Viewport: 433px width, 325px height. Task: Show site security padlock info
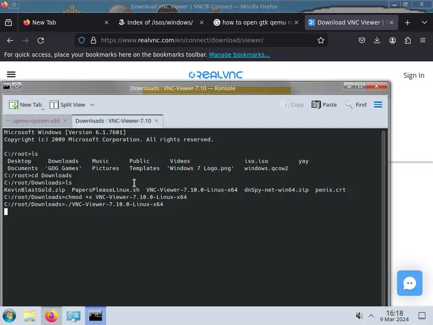coord(93,40)
